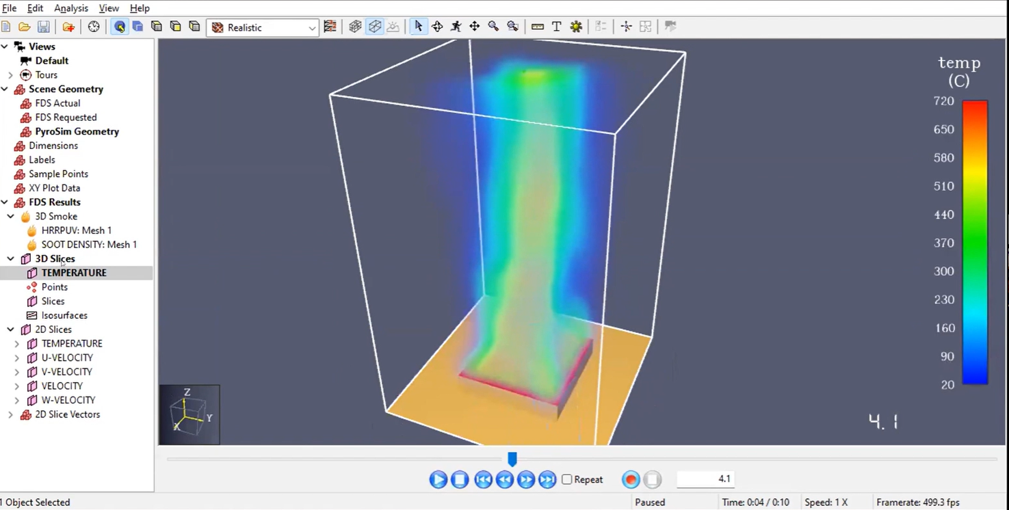Click the open file folder icon

pyautogui.click(x=25, y=27)
